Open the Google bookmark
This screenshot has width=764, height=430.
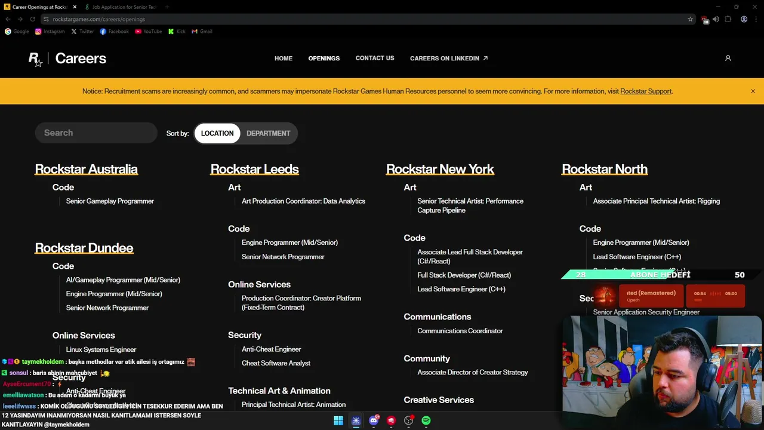point(17,32)
